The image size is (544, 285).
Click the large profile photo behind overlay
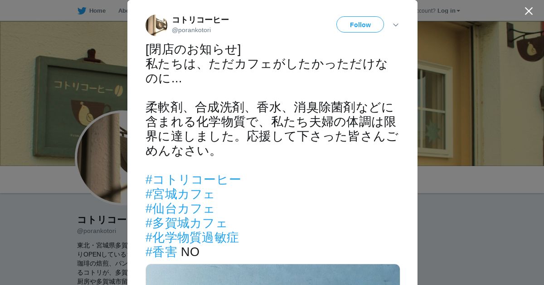click(x=102, y=158)
